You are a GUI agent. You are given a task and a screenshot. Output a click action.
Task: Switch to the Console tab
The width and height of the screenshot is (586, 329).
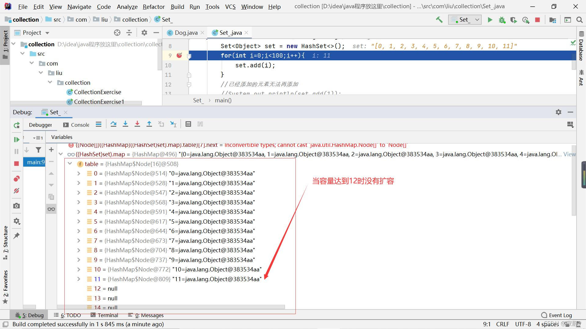point(76,125)
